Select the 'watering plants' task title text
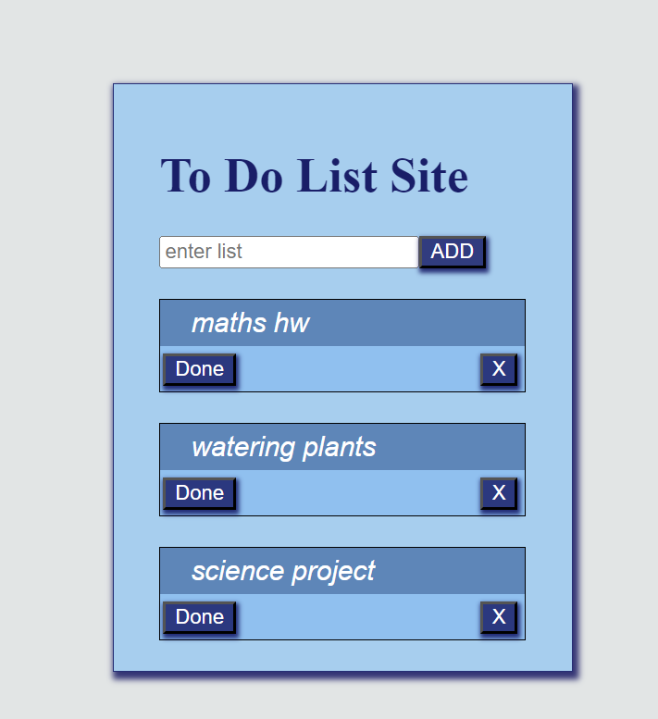This screenshot has height=719, width=658. coord(283,447)
